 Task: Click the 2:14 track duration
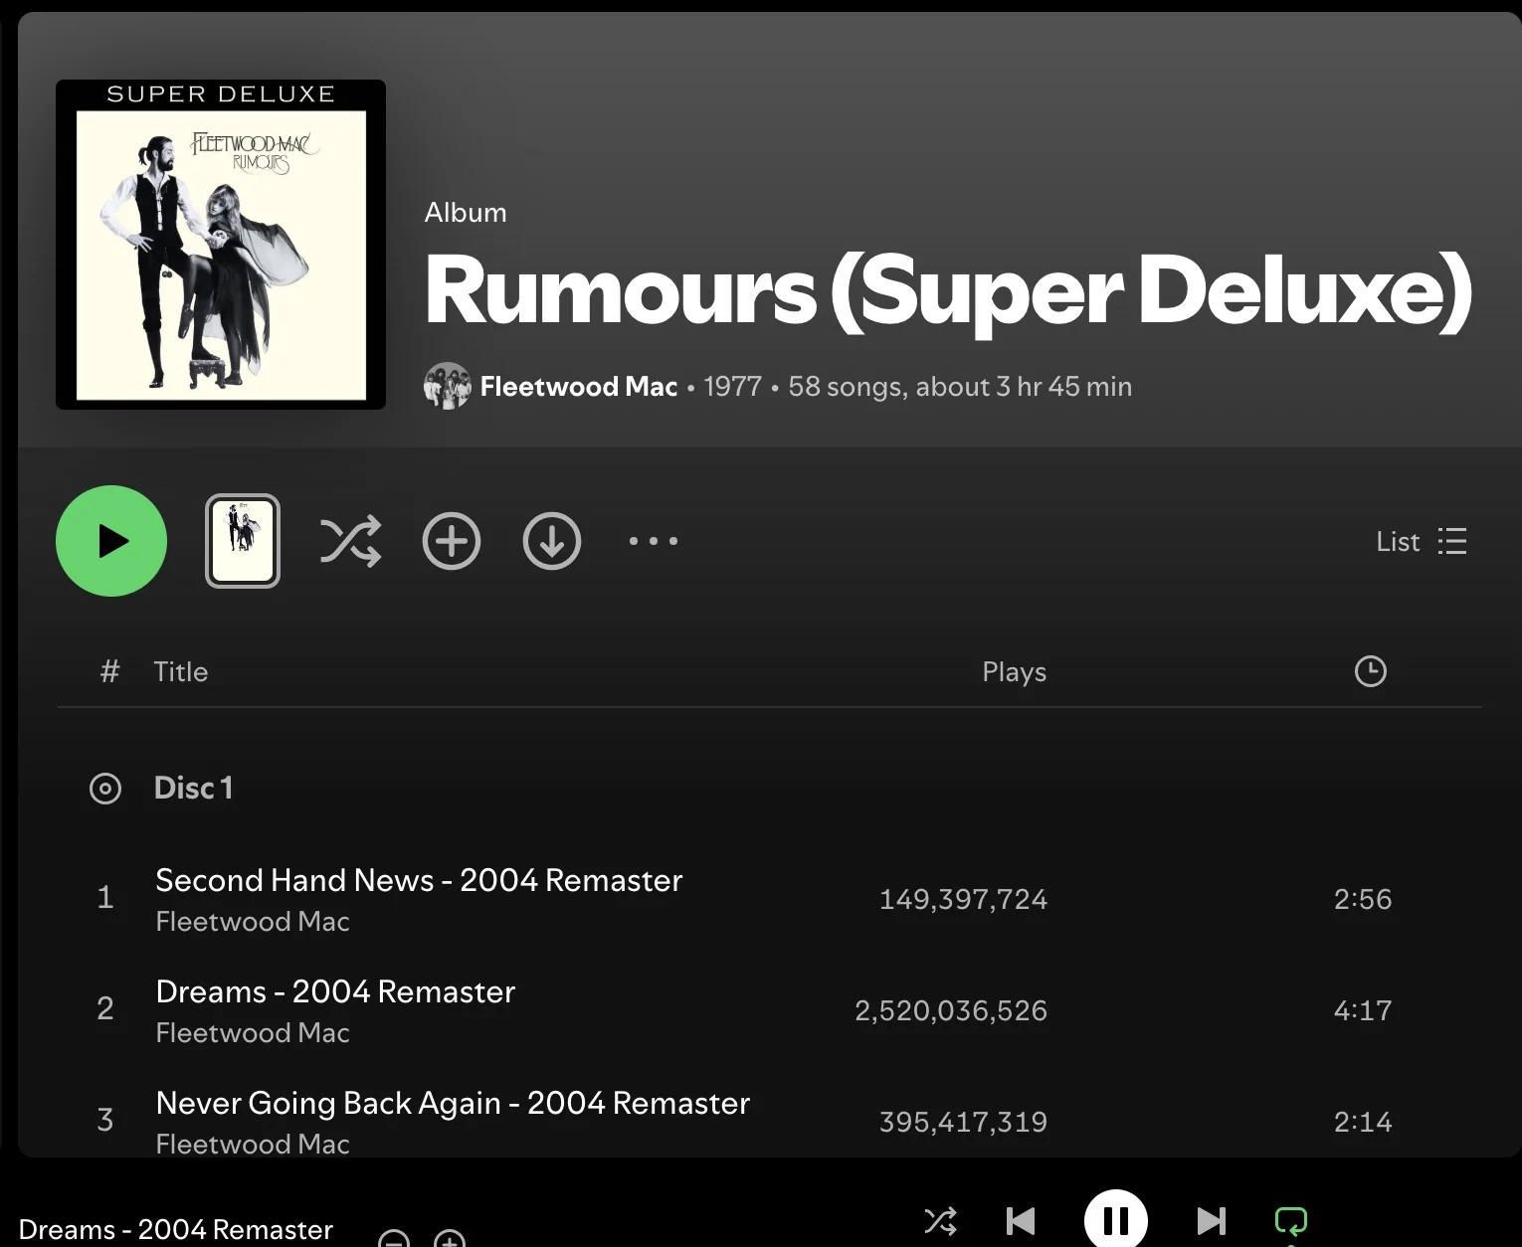click(x=1363, y=1122)
